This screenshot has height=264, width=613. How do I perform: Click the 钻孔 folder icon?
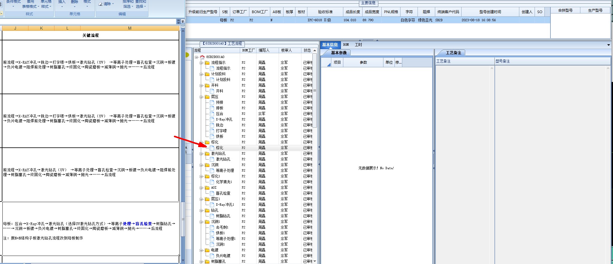[207, 210]
